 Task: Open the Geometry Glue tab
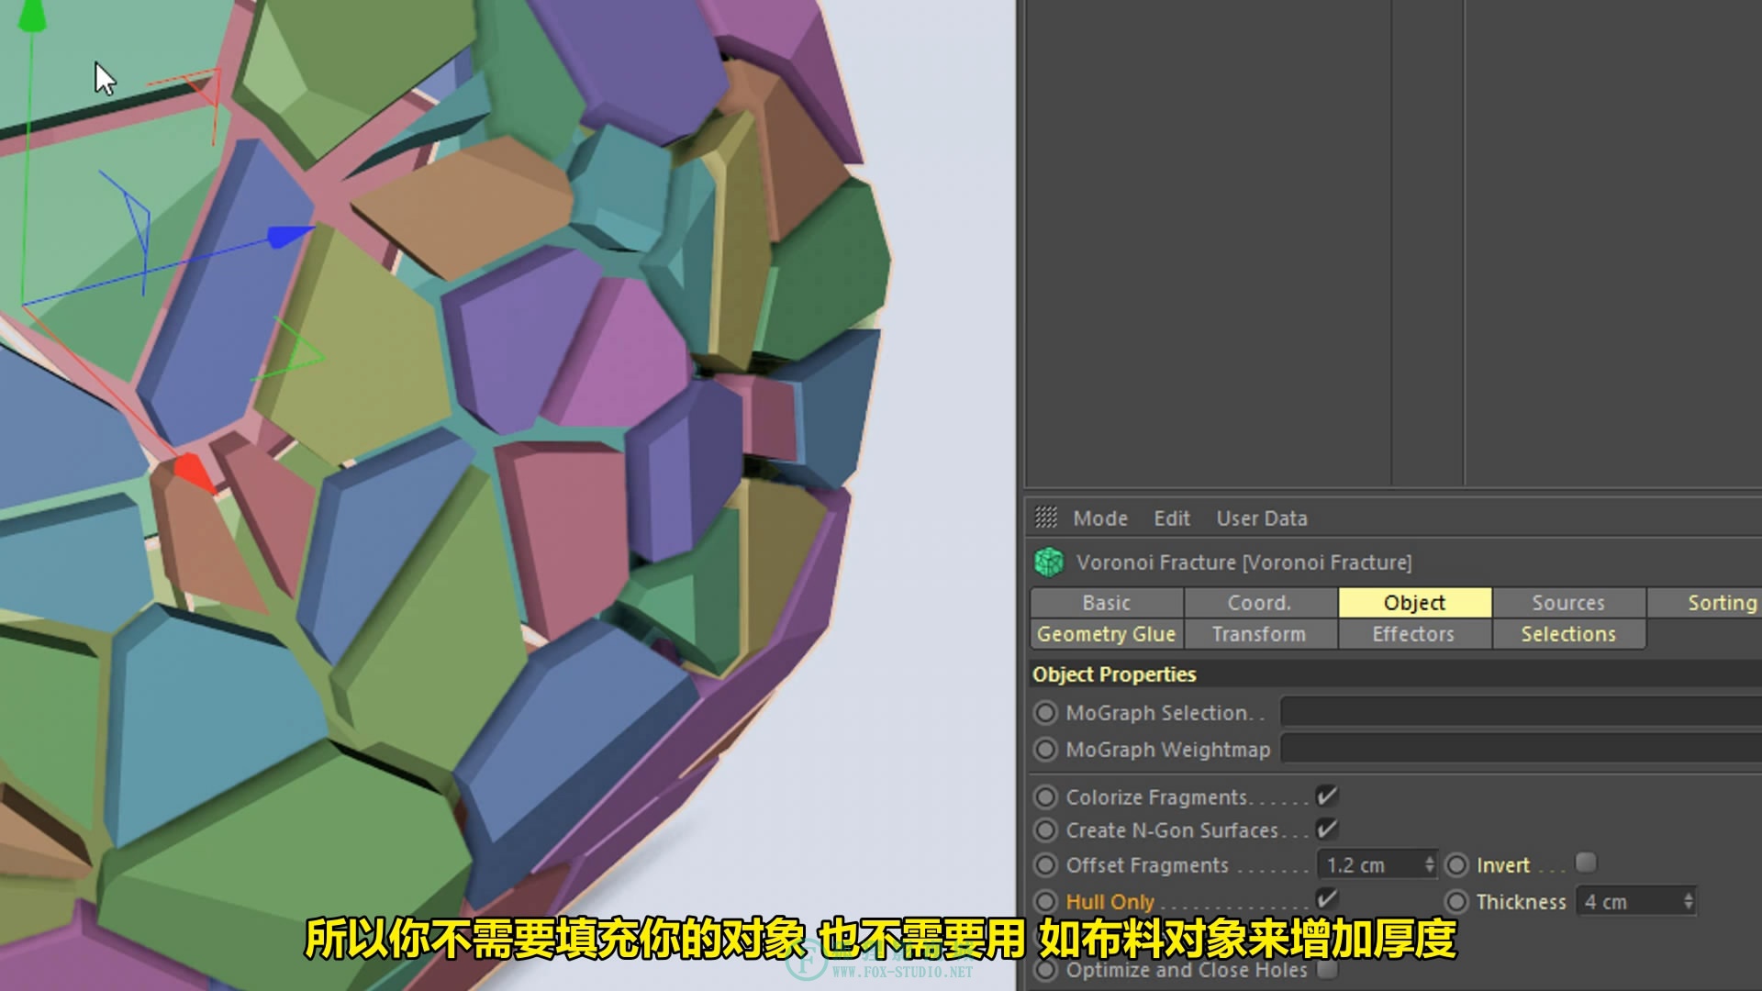(x=1106, y=634)
